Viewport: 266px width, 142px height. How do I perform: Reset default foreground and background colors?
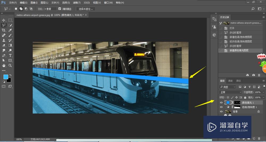coord(4,82)
